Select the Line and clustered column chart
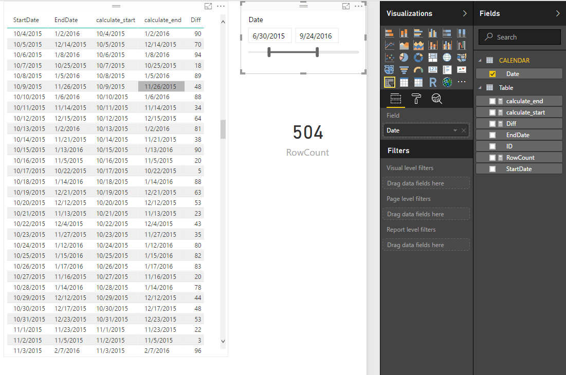 click(x=447, y=45)
